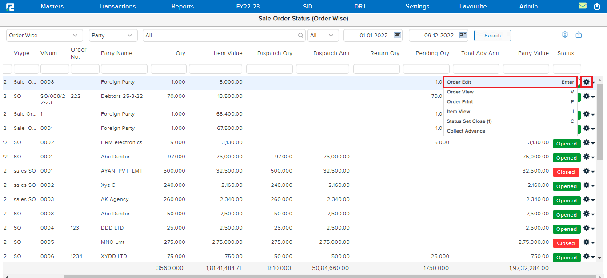This screenshot has height=278, width=607.
Task: Open calendar picker for 01-01-2022 date
Action: pyautogui.click(x=397, y=36)
